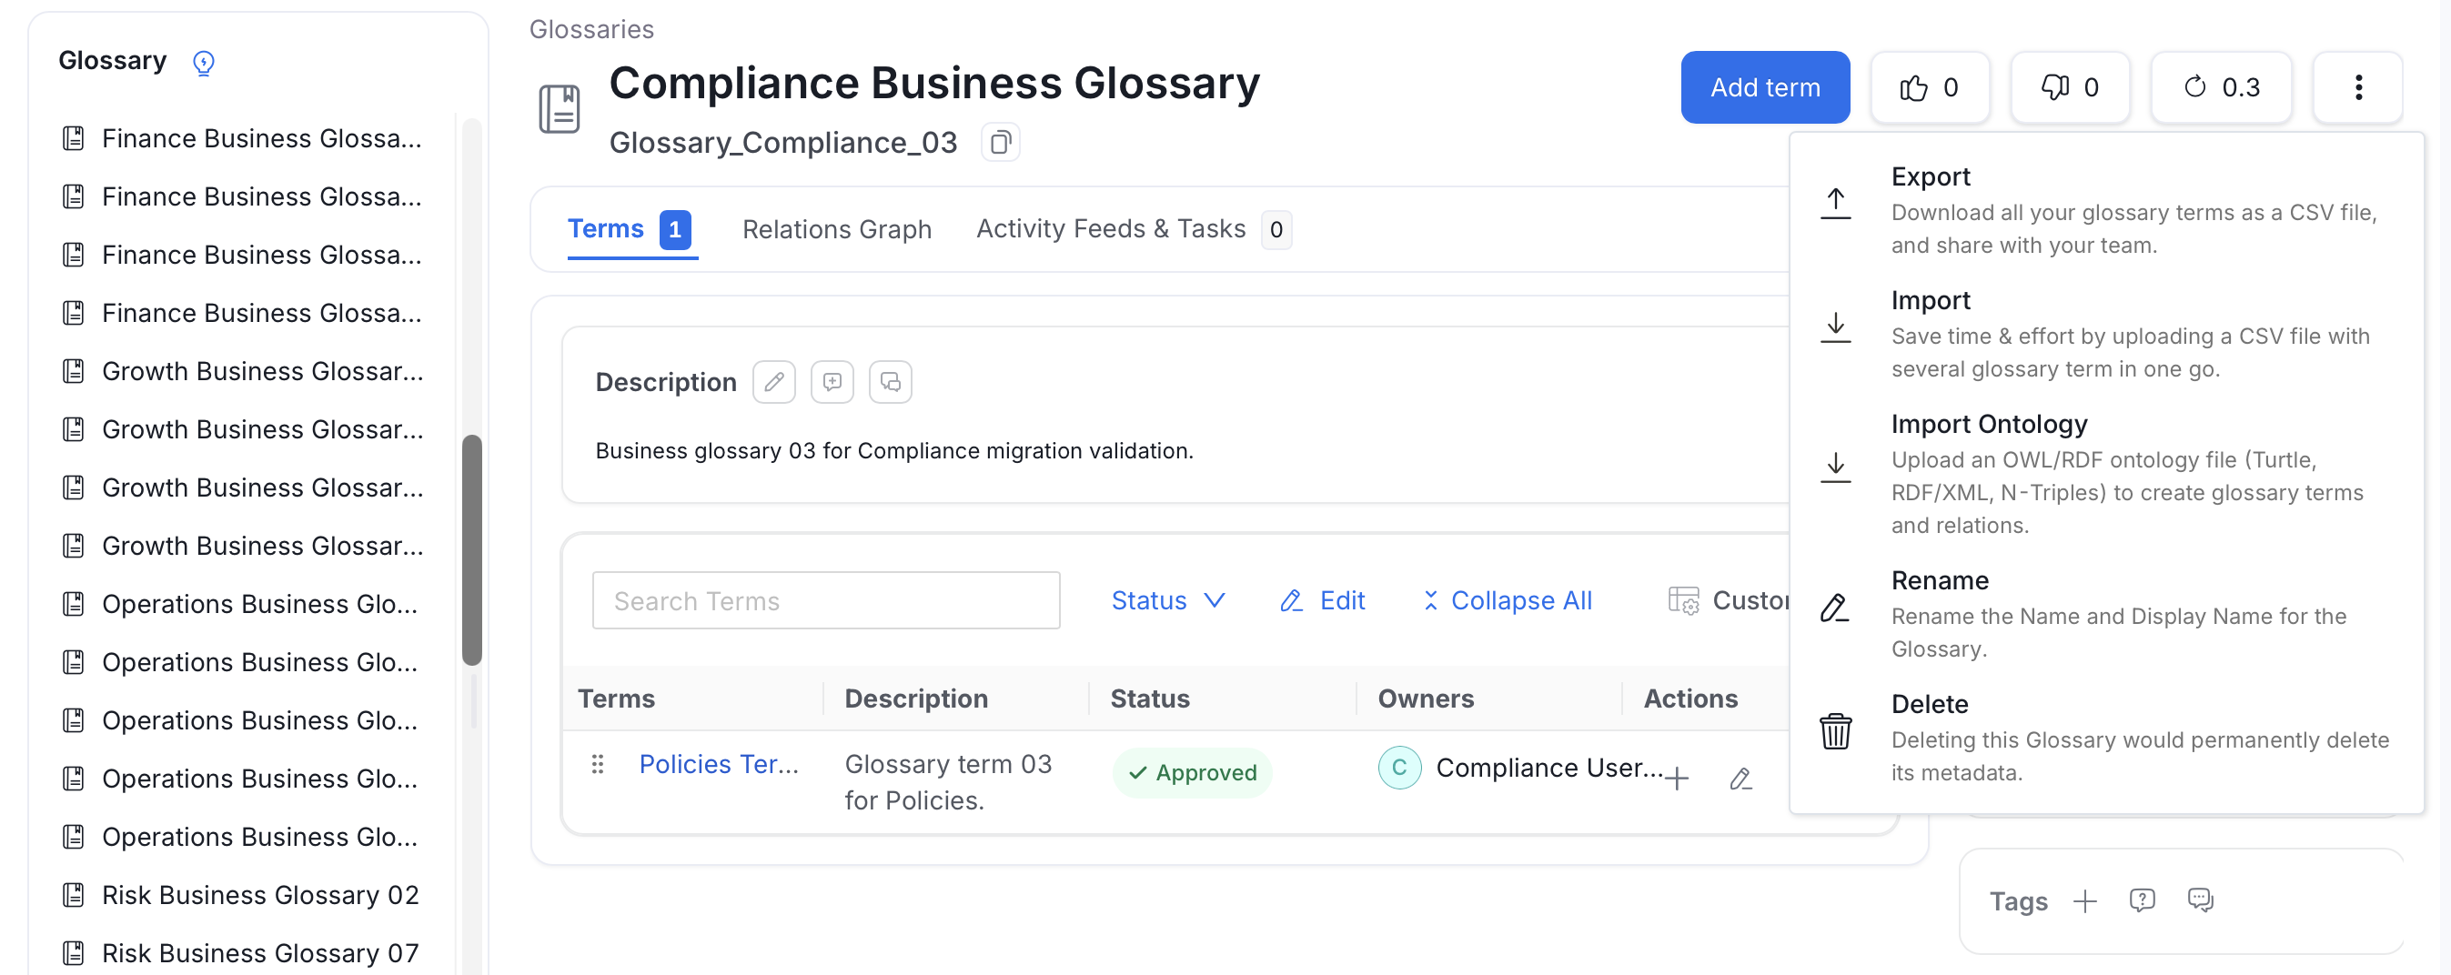Viewport: 2451px width, 975px height.
Task: Request description update via comment-plus icon
Action: click(x=832, y=382)
